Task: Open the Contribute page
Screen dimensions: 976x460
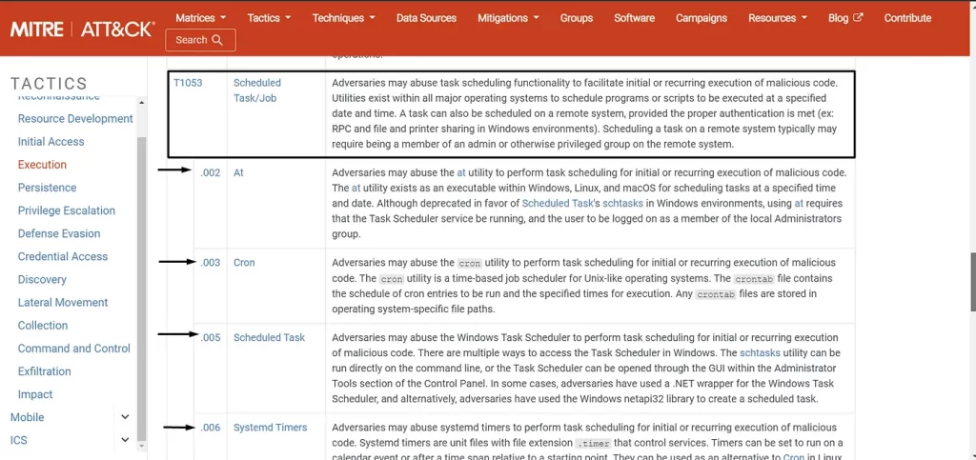Action: [x=907, y=18]
